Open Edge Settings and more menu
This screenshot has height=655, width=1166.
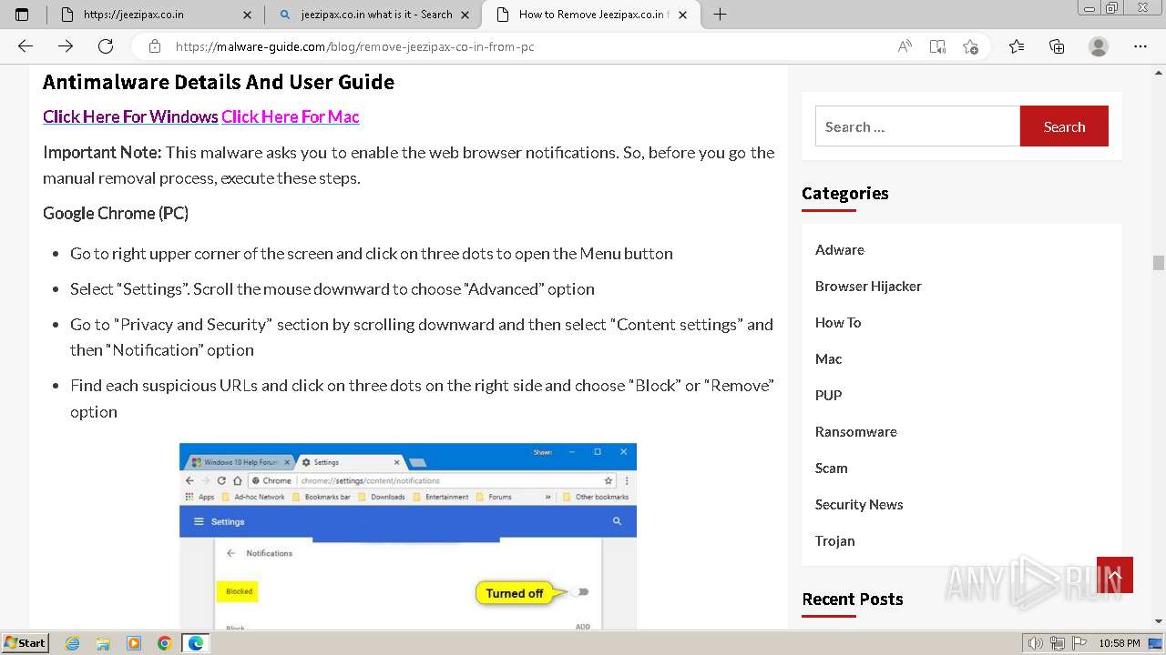(1140, 46)
